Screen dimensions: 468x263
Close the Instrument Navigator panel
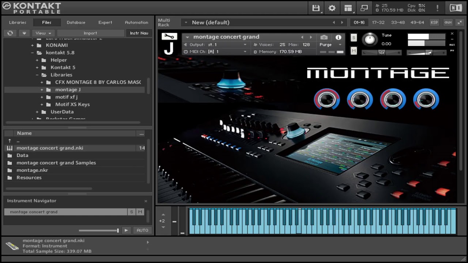pyautogui.click(x=146, y=201)
